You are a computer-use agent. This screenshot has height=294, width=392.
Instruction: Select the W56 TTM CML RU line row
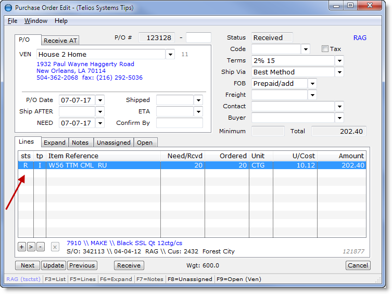[104, 165]
